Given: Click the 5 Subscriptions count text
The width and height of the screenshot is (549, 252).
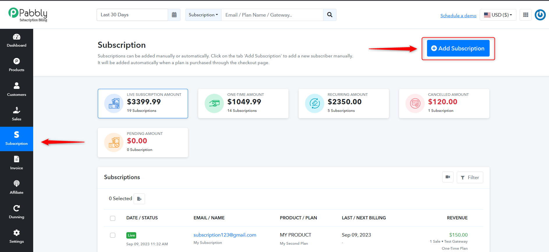Looking at the screenshot, I should pos(341,111).
